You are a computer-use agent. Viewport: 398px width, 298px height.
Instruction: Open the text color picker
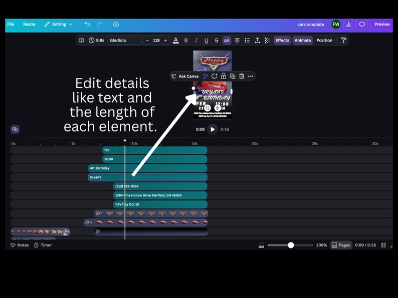pyautogui.click(x=175, y=40)
